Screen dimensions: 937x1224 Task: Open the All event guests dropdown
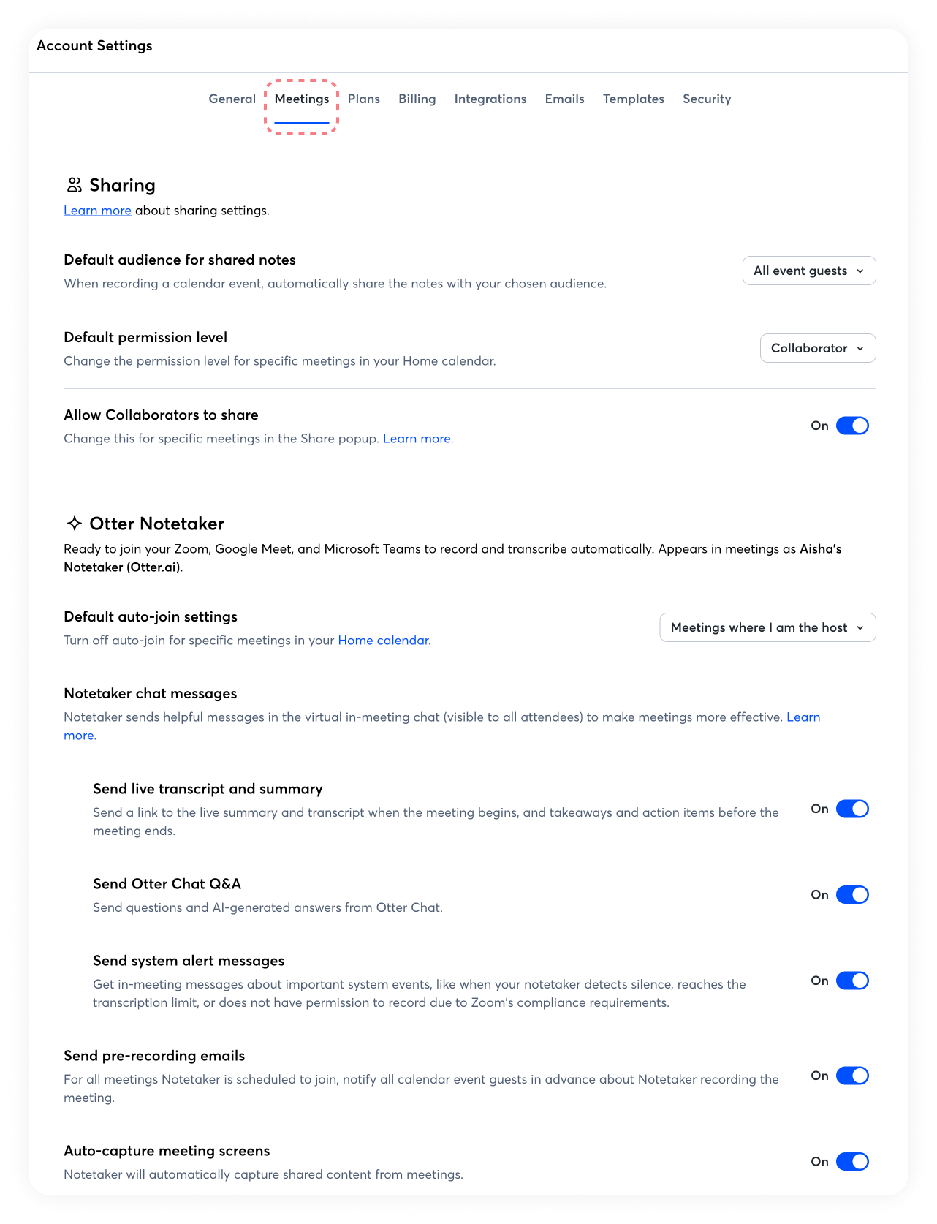tap(809, 271)
